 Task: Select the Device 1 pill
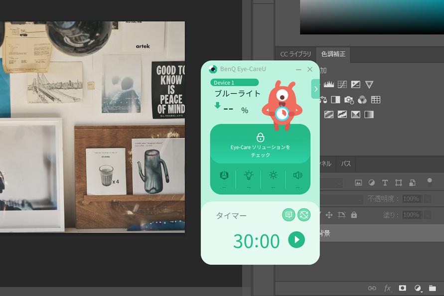point(235,82)
